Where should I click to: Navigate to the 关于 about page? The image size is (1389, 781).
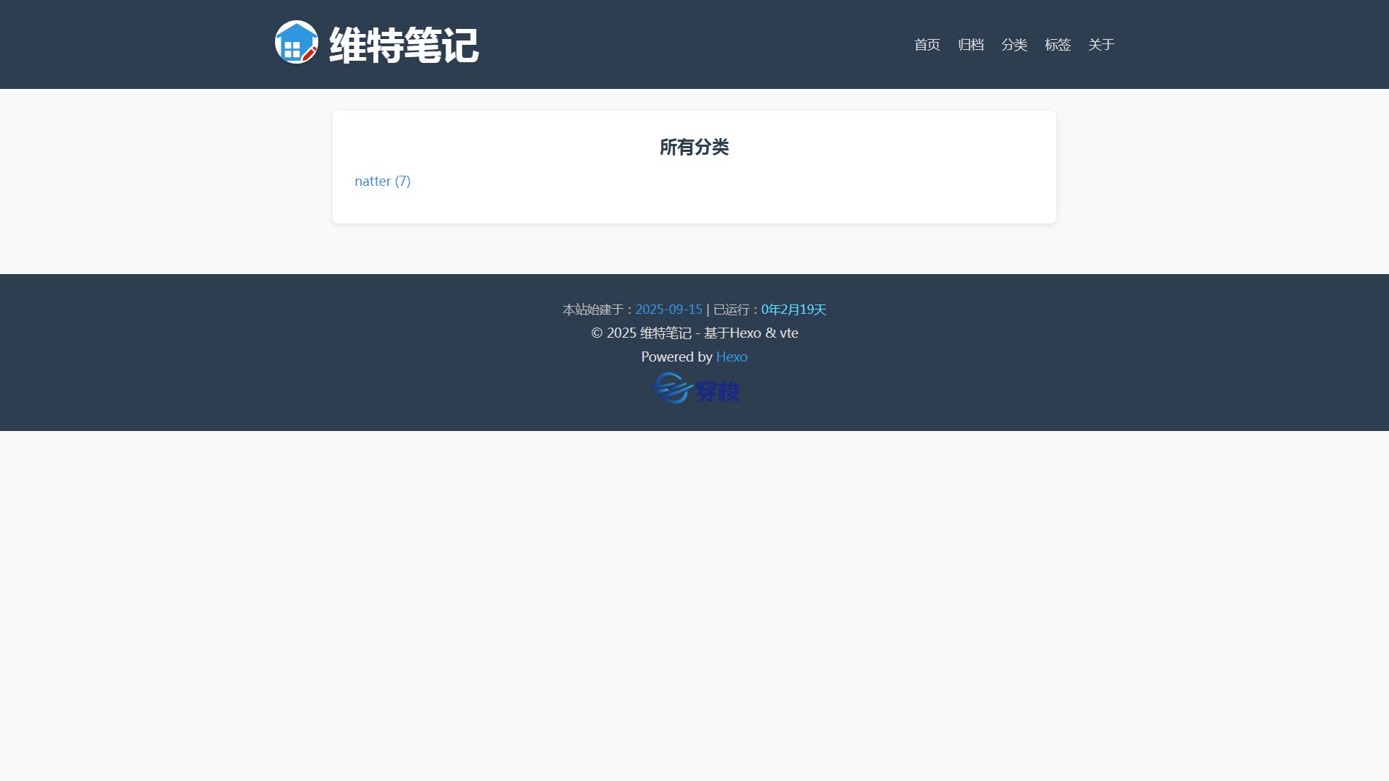[1100, 45]
